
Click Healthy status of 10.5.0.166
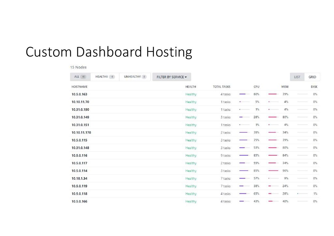coord(191,201)
